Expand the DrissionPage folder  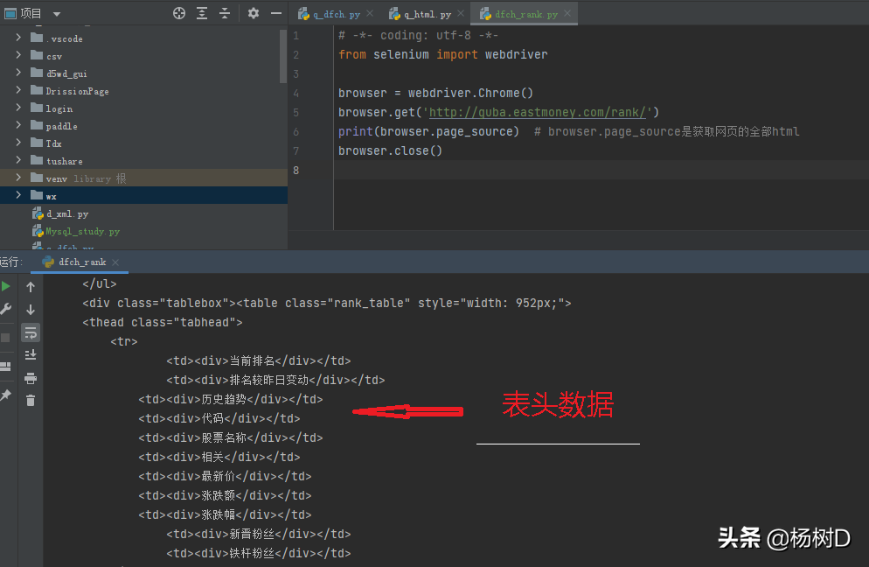click(x=18, y=91)
